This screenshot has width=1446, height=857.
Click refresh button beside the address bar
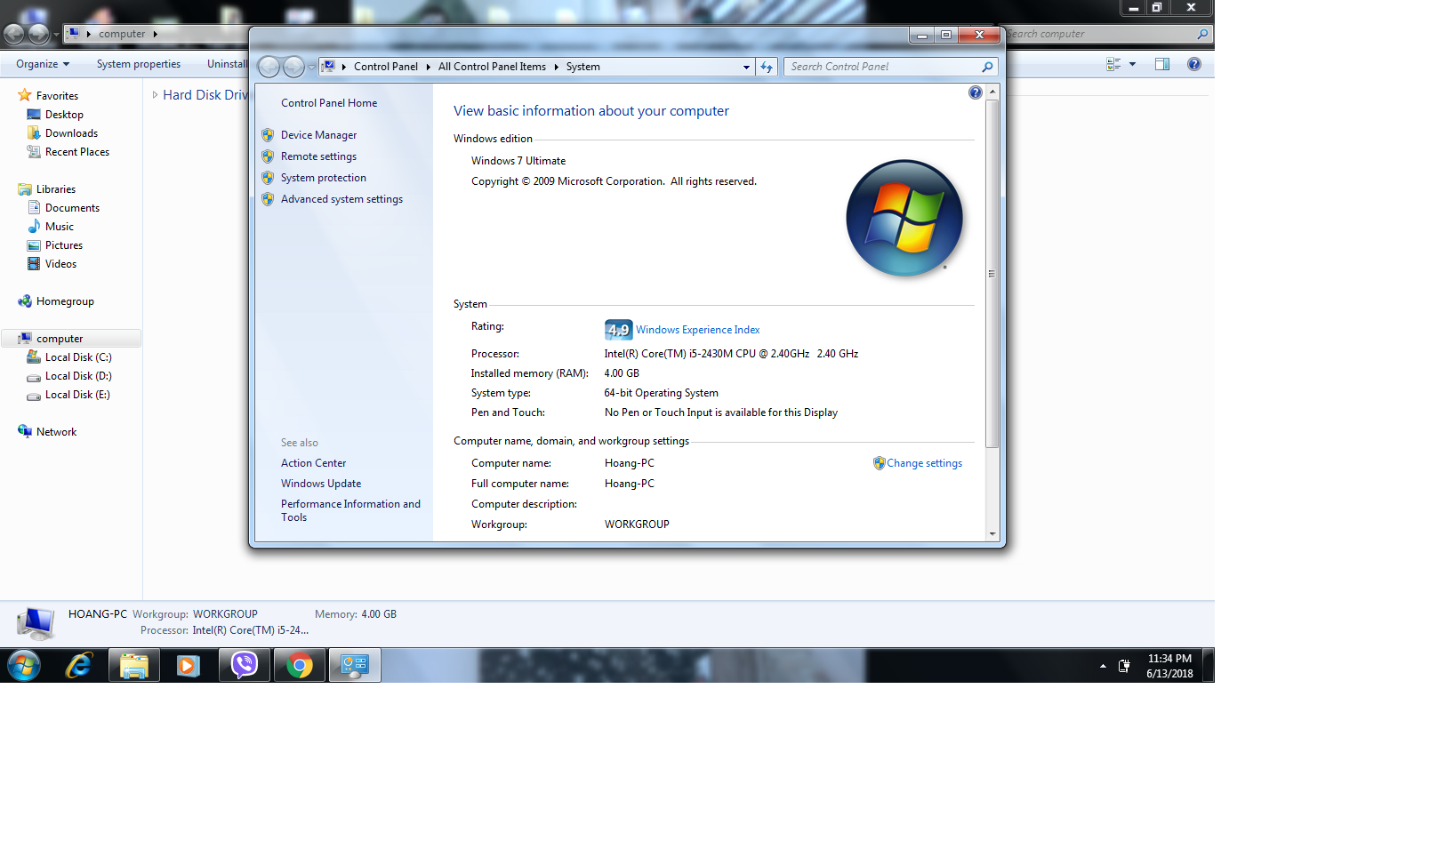[767, 67]
